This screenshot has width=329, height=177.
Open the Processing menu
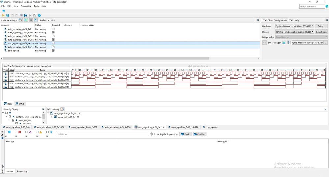[x=26, y=6]
